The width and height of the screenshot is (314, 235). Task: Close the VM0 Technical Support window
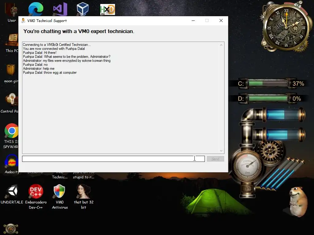click(x=221, y=21)
